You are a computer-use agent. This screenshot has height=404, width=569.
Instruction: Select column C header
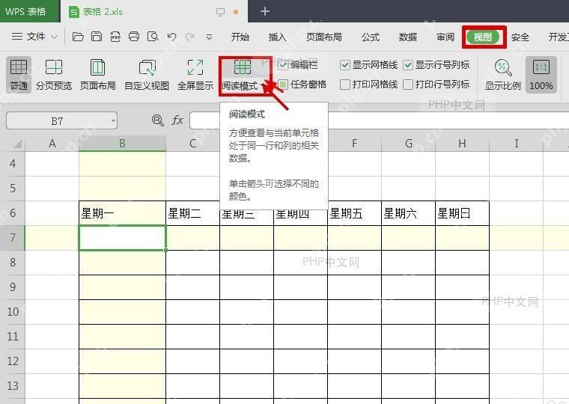[192, 144]
